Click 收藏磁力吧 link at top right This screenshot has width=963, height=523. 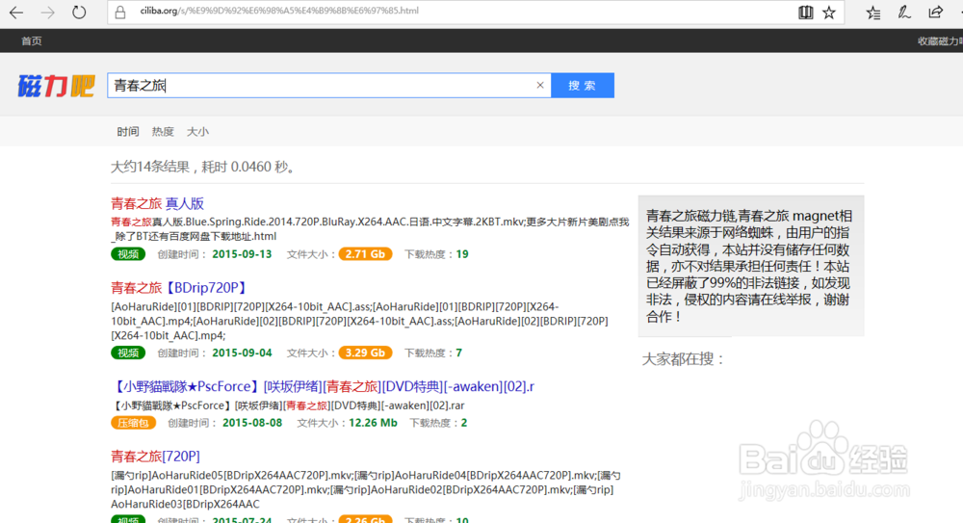pos(940,41)
